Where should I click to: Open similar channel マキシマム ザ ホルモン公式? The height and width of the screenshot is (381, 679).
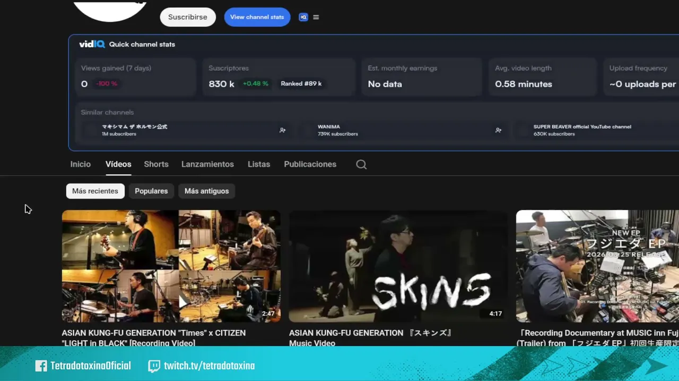pyautogui.click(x=134, y=127)
